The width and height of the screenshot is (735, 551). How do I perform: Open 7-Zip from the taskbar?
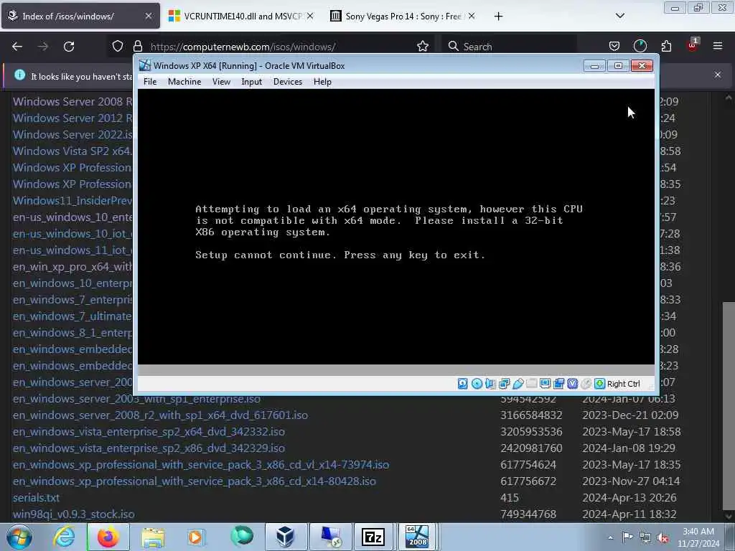click(373, 537)
